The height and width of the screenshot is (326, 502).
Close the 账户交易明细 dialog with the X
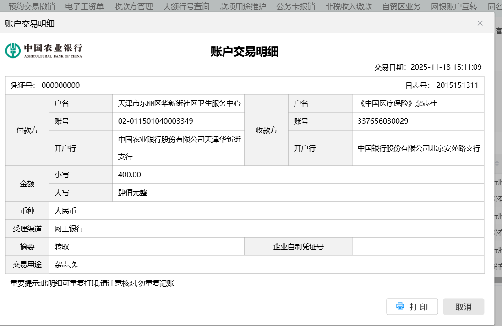[x=480, y=23]
